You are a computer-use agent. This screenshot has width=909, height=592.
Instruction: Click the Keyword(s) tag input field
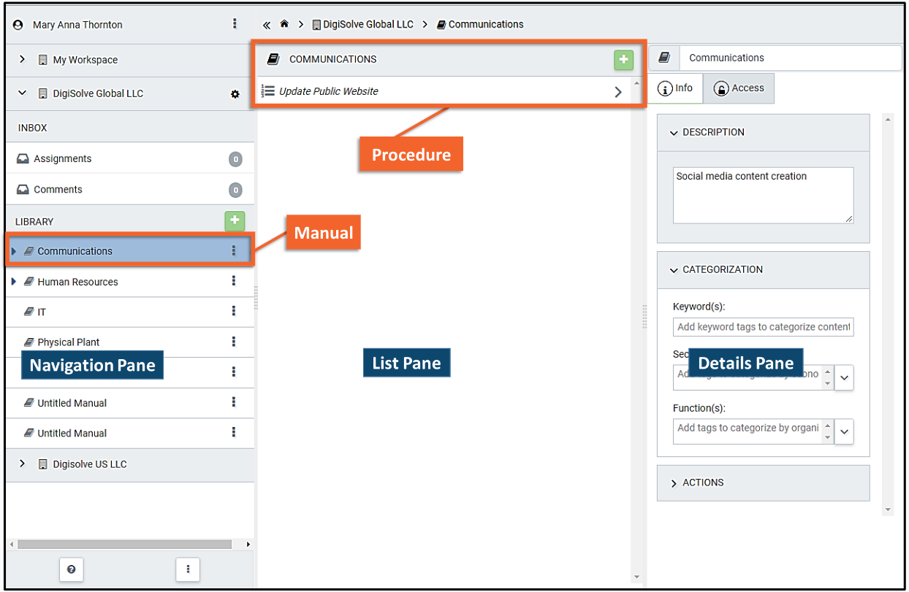(763, 327)
